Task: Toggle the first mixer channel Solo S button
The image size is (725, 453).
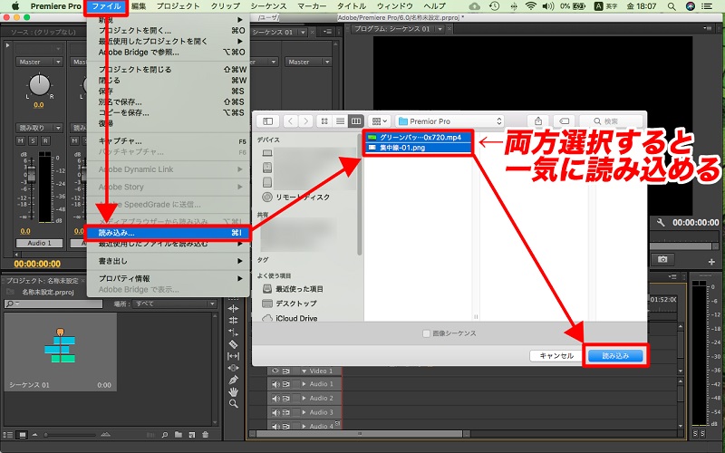Action: (x=33, y=141)
